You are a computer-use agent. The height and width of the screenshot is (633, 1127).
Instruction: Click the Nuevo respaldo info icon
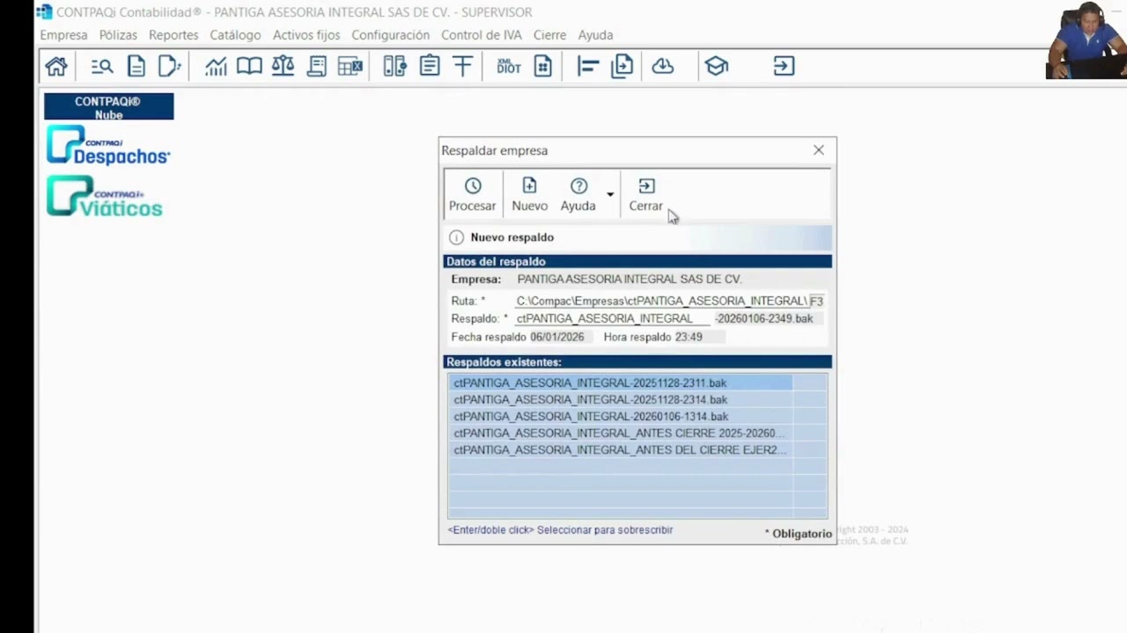pos(456,237)
